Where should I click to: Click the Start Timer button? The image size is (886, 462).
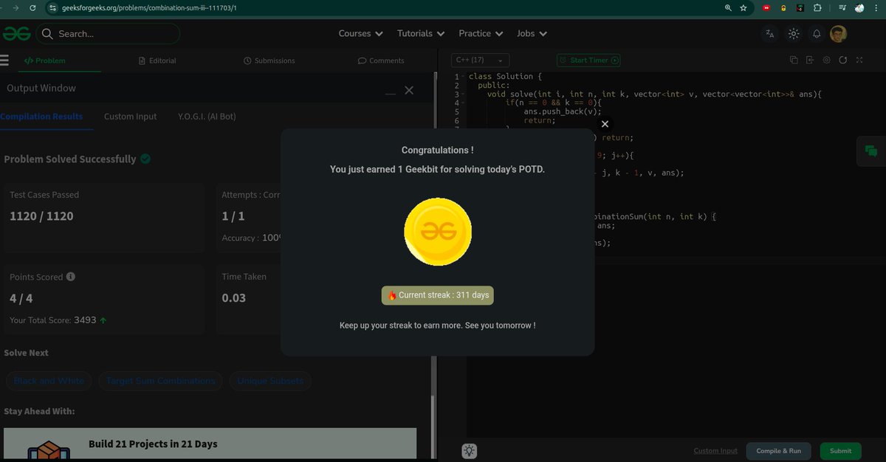point(588,60)
